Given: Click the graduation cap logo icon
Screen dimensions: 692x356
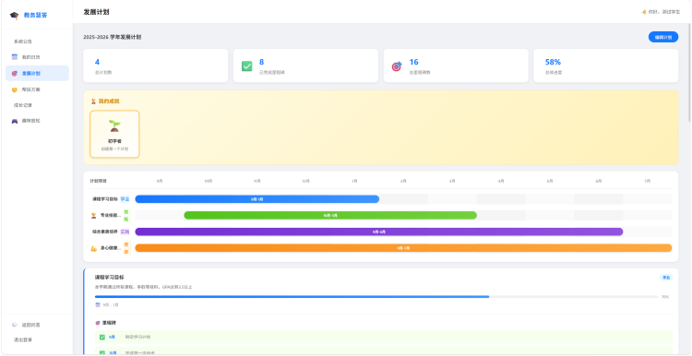Looking at the screenshot, I should click(x=14, y=16).
